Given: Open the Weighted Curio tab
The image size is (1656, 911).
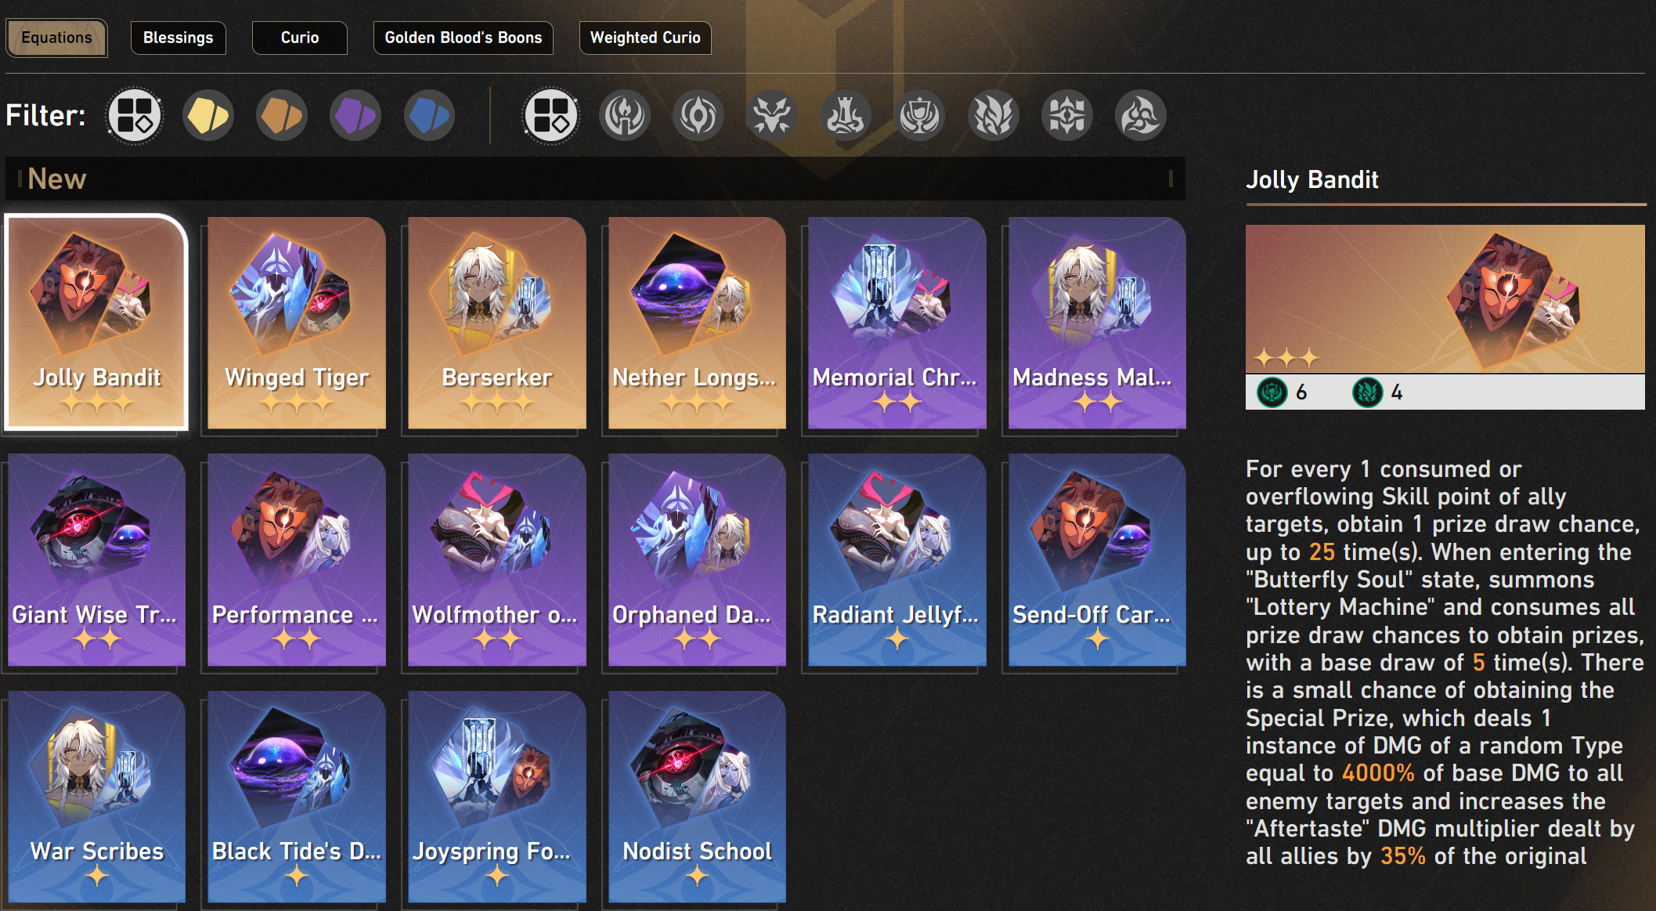Looking at the screenshot, I should pyautogui.click(x=645, y=38).
